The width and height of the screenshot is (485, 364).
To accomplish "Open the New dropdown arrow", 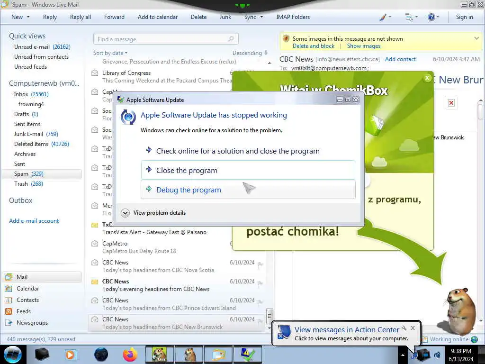I will click(x=28, y=17).
